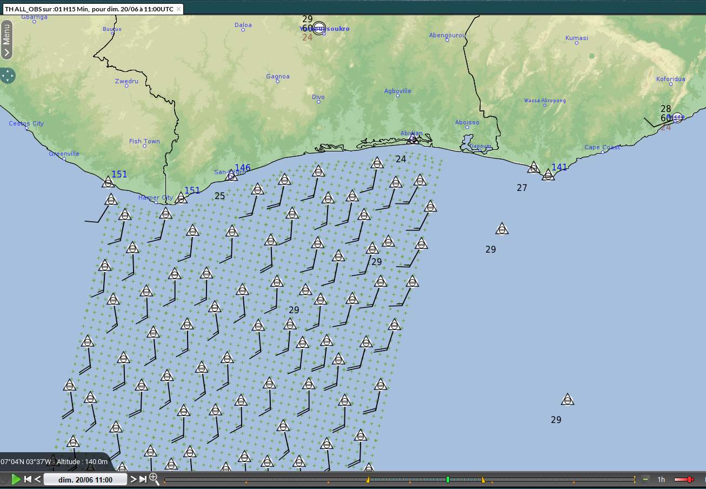The width and height of the screenshot is (706, 489).
Task: Jump to the first time step
Action: pos(28,479)
